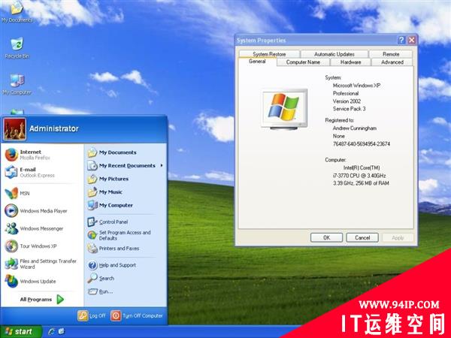Click the text Version 2002
The height and width of the screenshot is (338, 451).
(x=347, y=101)
